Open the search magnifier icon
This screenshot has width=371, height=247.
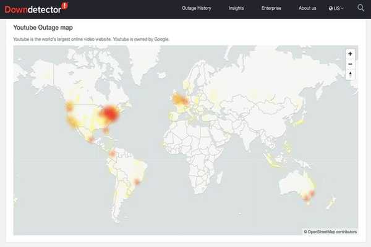tap(360, 8)
